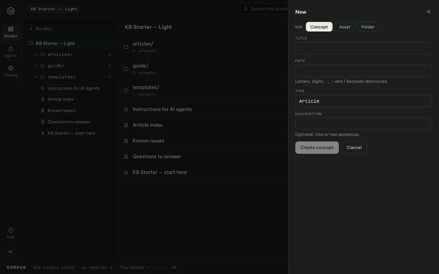Image resolution: width=439 pixels, height=274 pixels.
Task: Click the KB Starter — Light breadcrumb chip
Action: coord(54,9)
